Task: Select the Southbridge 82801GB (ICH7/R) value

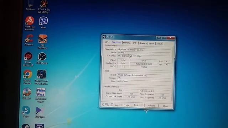Action: pos(144,64)
